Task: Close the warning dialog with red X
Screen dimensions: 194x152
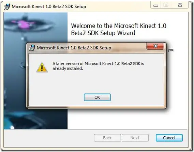Action: (x=155, y=46)
